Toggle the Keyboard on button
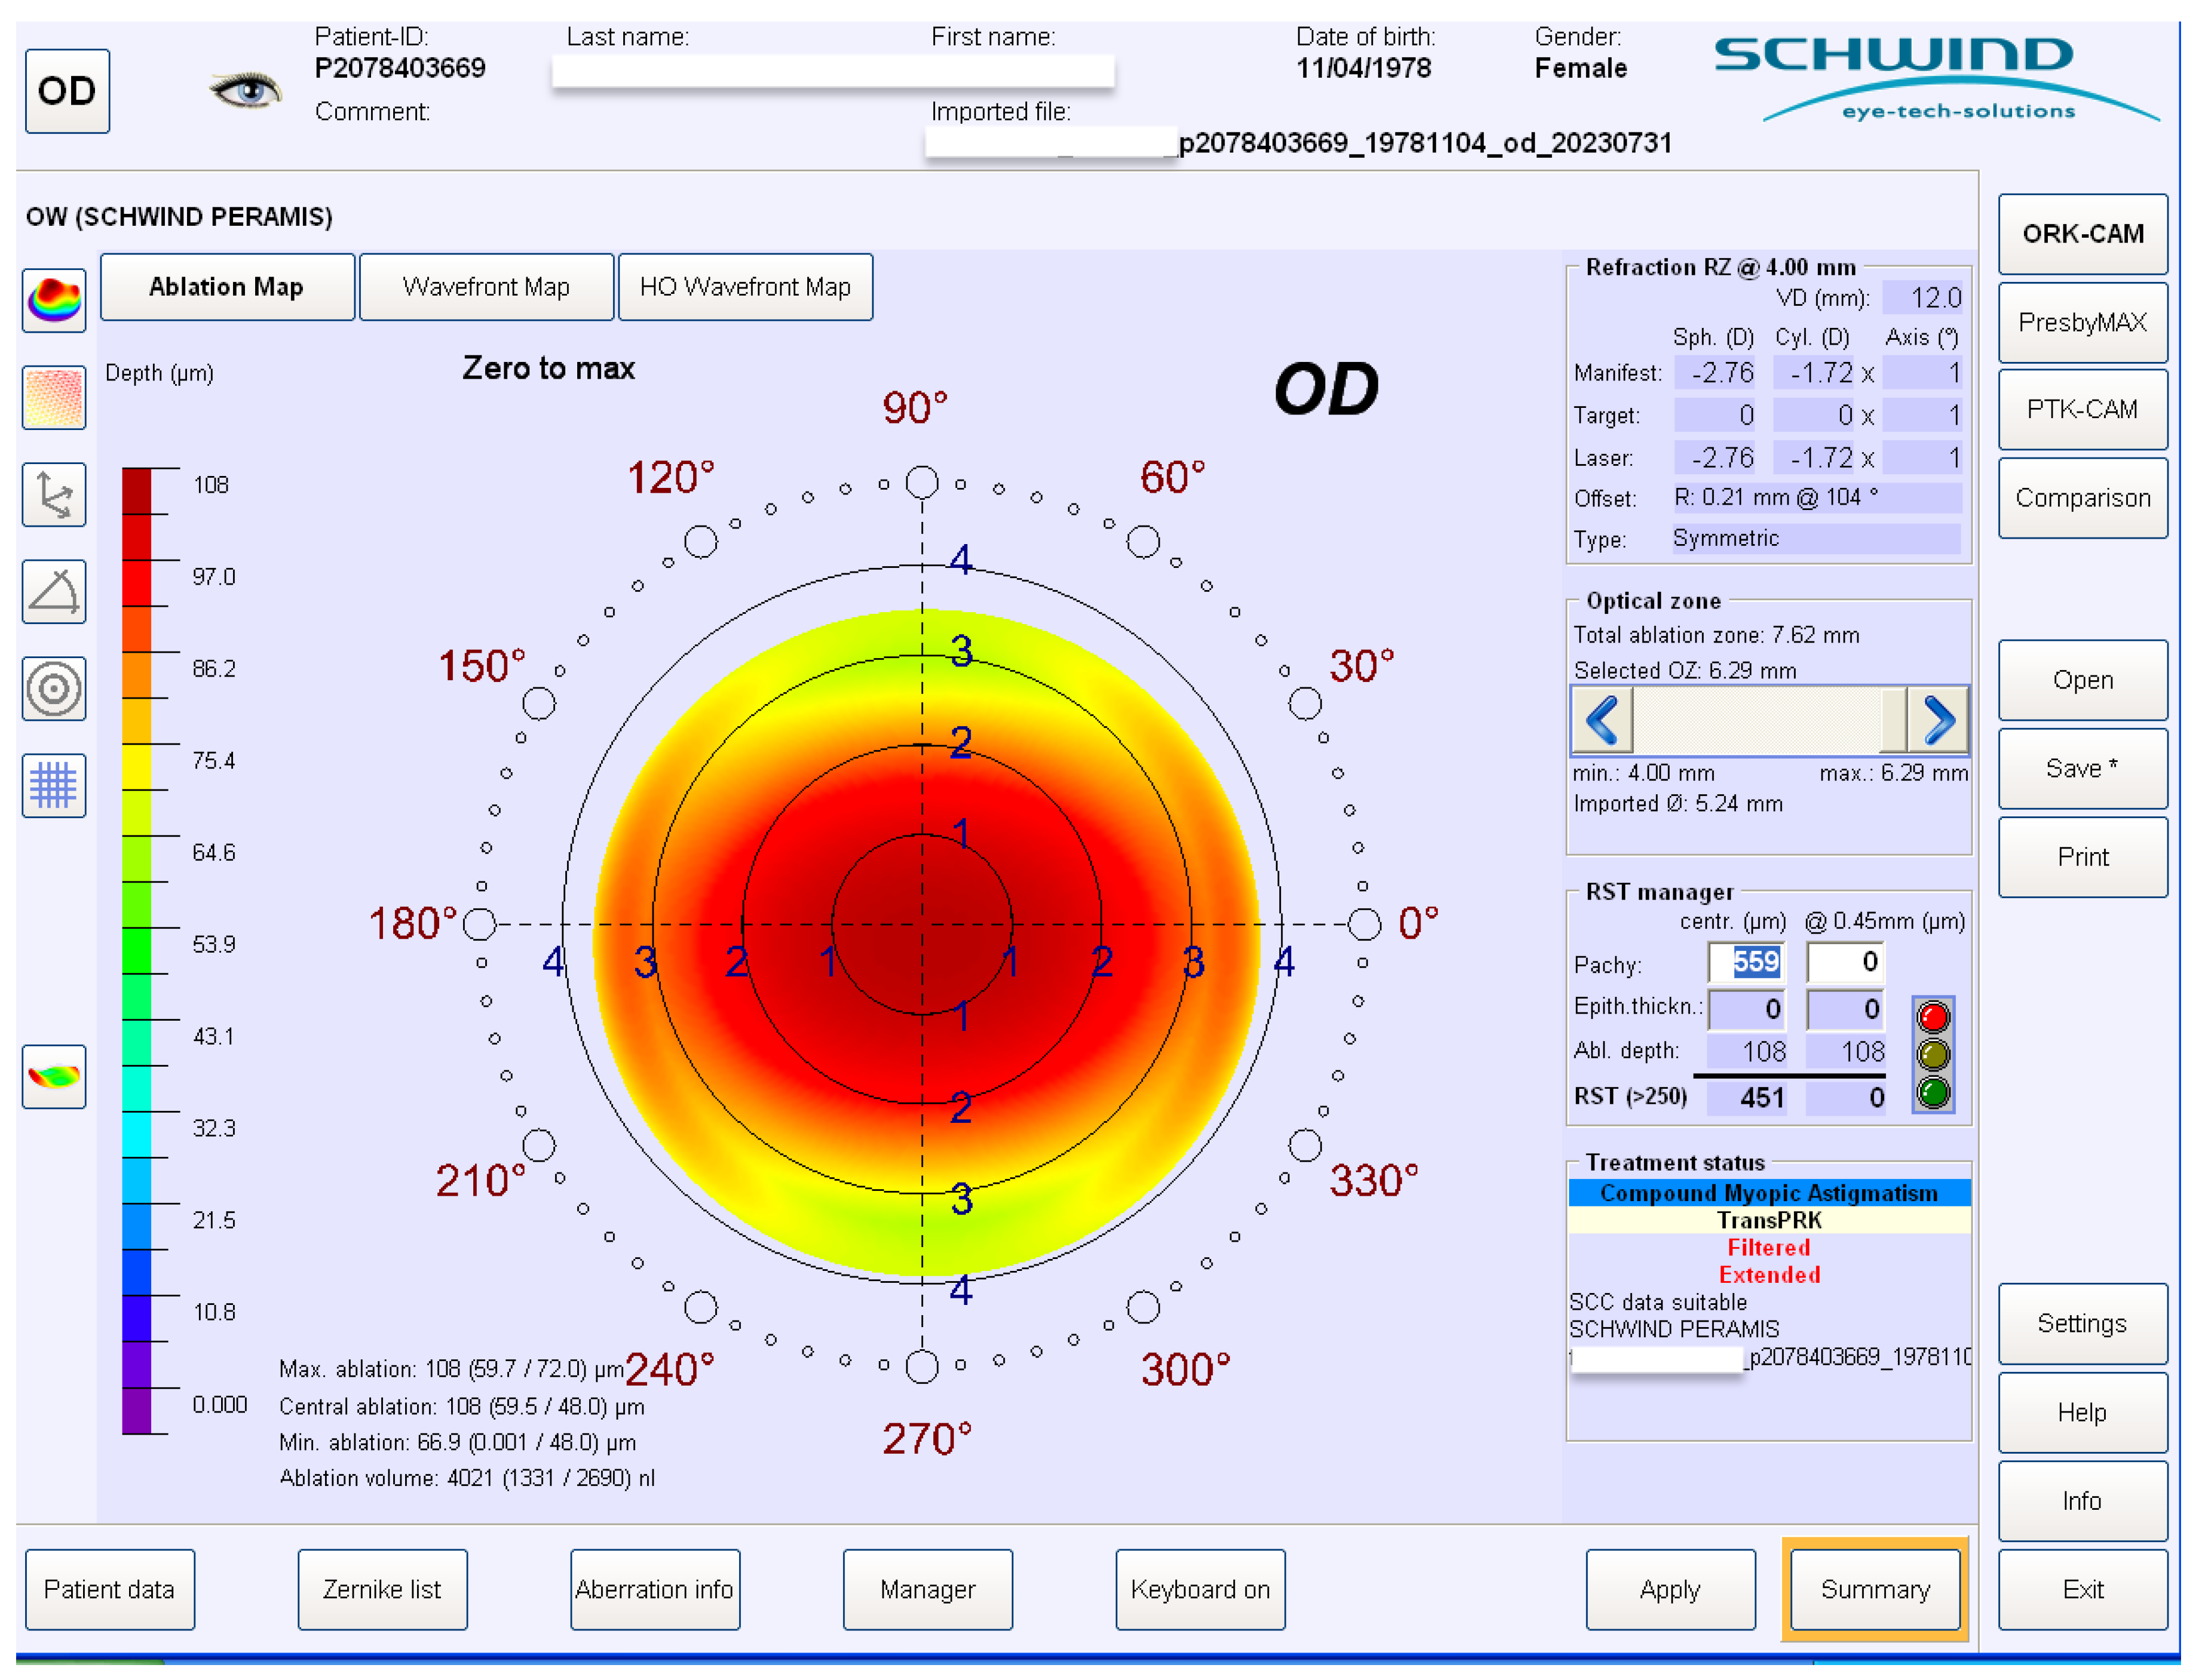Image resolution: width=2196 pixels, height=1680 pixels. [1199, 1589]
